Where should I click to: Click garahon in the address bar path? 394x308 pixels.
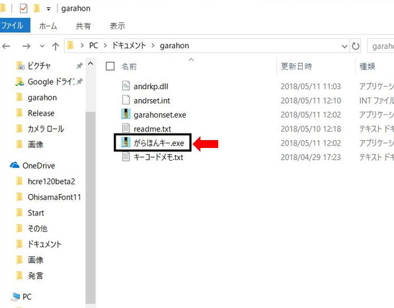pos(175,46)
